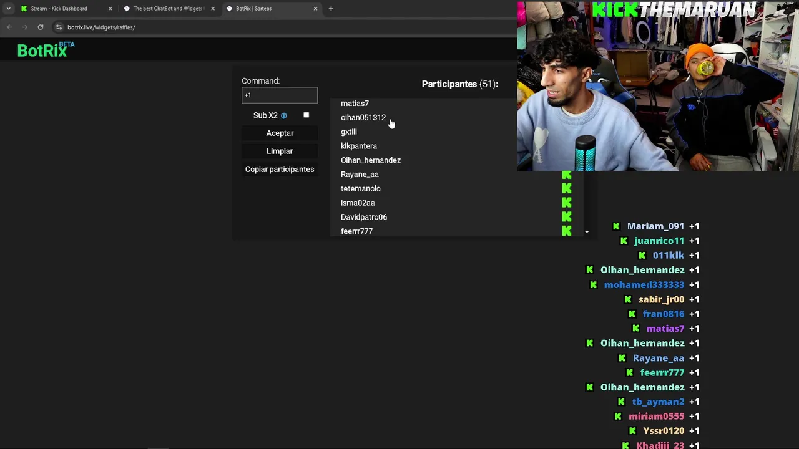Close the BotRix Sorteos tab
This screenshot has height=449, width=799.
315,9
